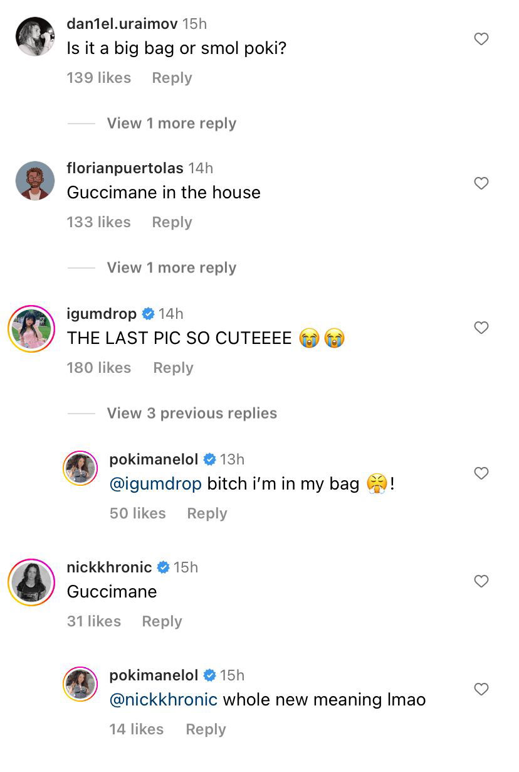The width and height of the screenshot is (519, 772).
Task: Tap heart on igumdrop's comment
Action: (x=481, y=328)
